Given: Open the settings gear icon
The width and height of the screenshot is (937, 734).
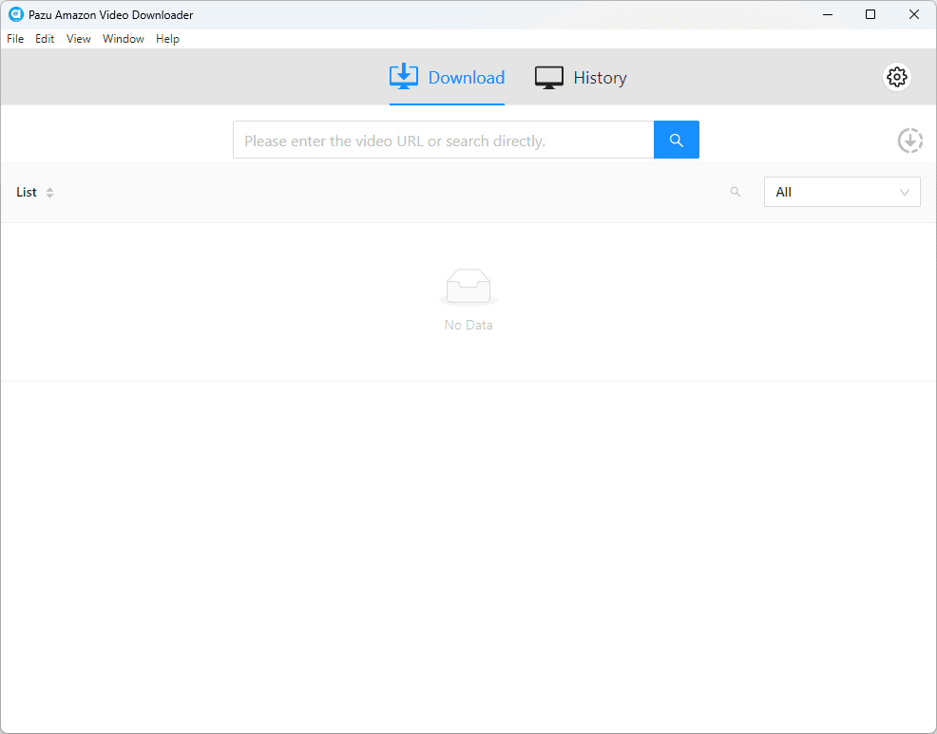Looking at the screenshot, I should click(x=896, y=78).
